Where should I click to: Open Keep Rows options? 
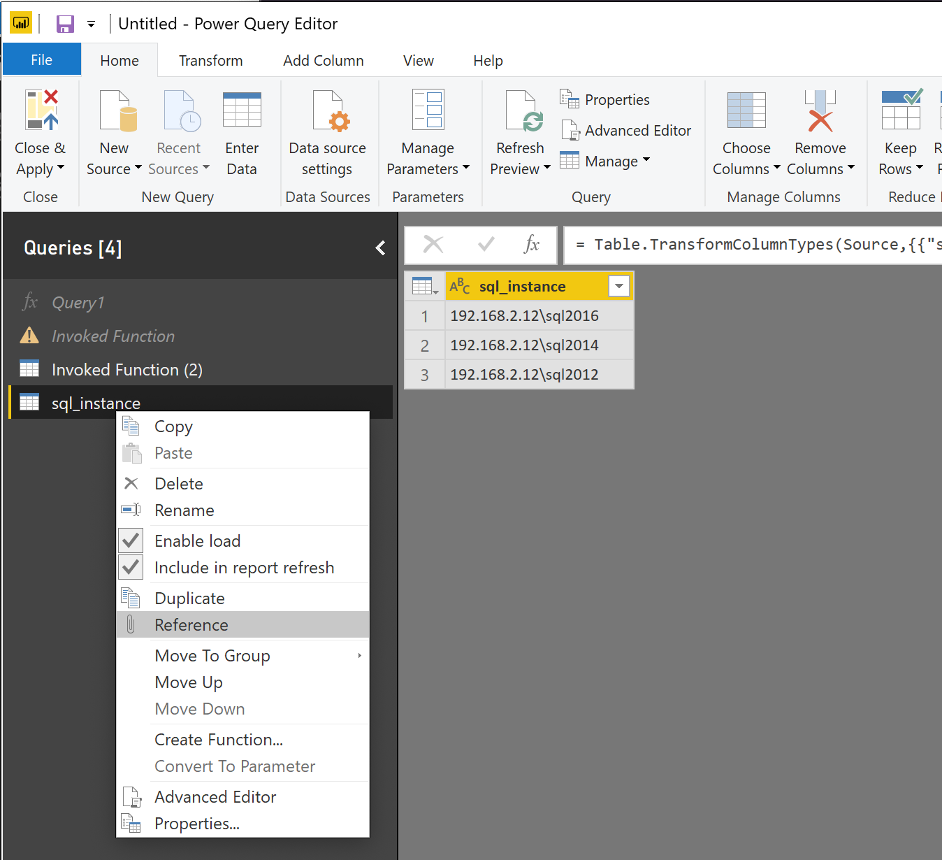coord(900,129)
